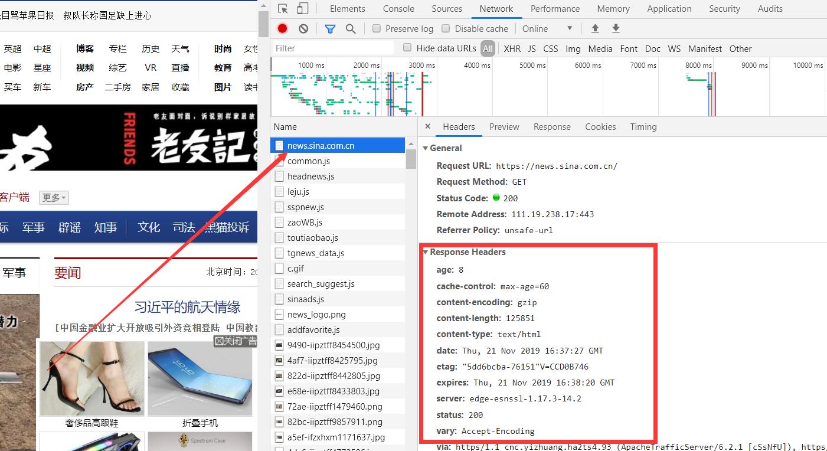Viewport: 827px width, 451px height.
Task: Open 博客 link in the site menu
Action: [85, 49]
